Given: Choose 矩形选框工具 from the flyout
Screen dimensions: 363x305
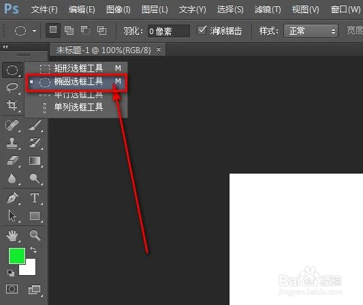Looking at the screenshot, I should point(76,68).
